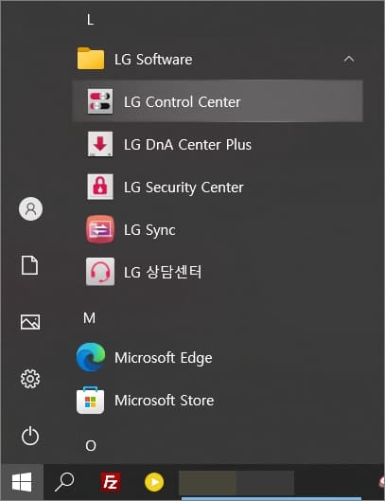Open the Power options button
This screenshot has width=385, height=501.
tap(30, 436)
